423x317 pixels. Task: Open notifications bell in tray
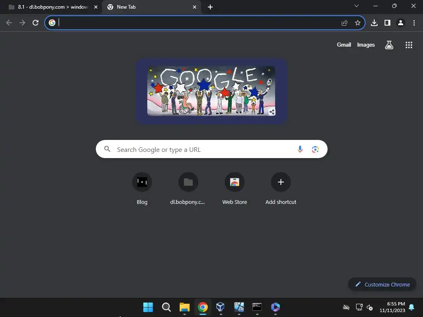pos(411,307)
